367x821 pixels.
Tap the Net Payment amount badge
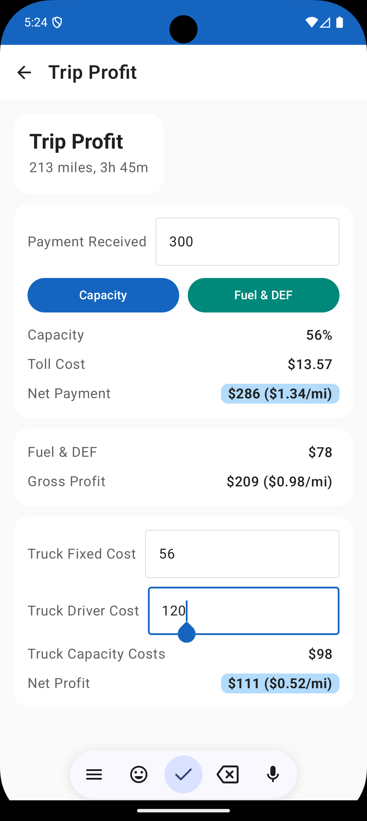point(280,394)
